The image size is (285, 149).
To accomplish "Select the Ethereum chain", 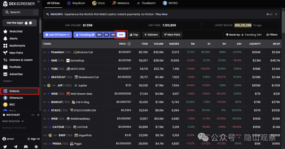I will coord(13,98).
